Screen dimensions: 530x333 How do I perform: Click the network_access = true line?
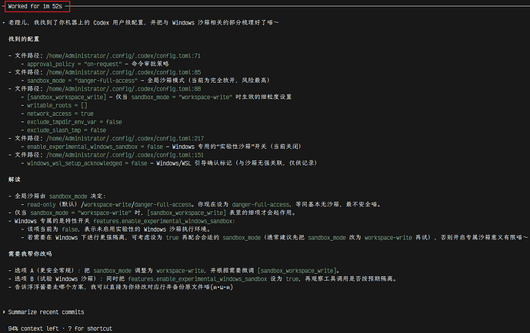60,114
